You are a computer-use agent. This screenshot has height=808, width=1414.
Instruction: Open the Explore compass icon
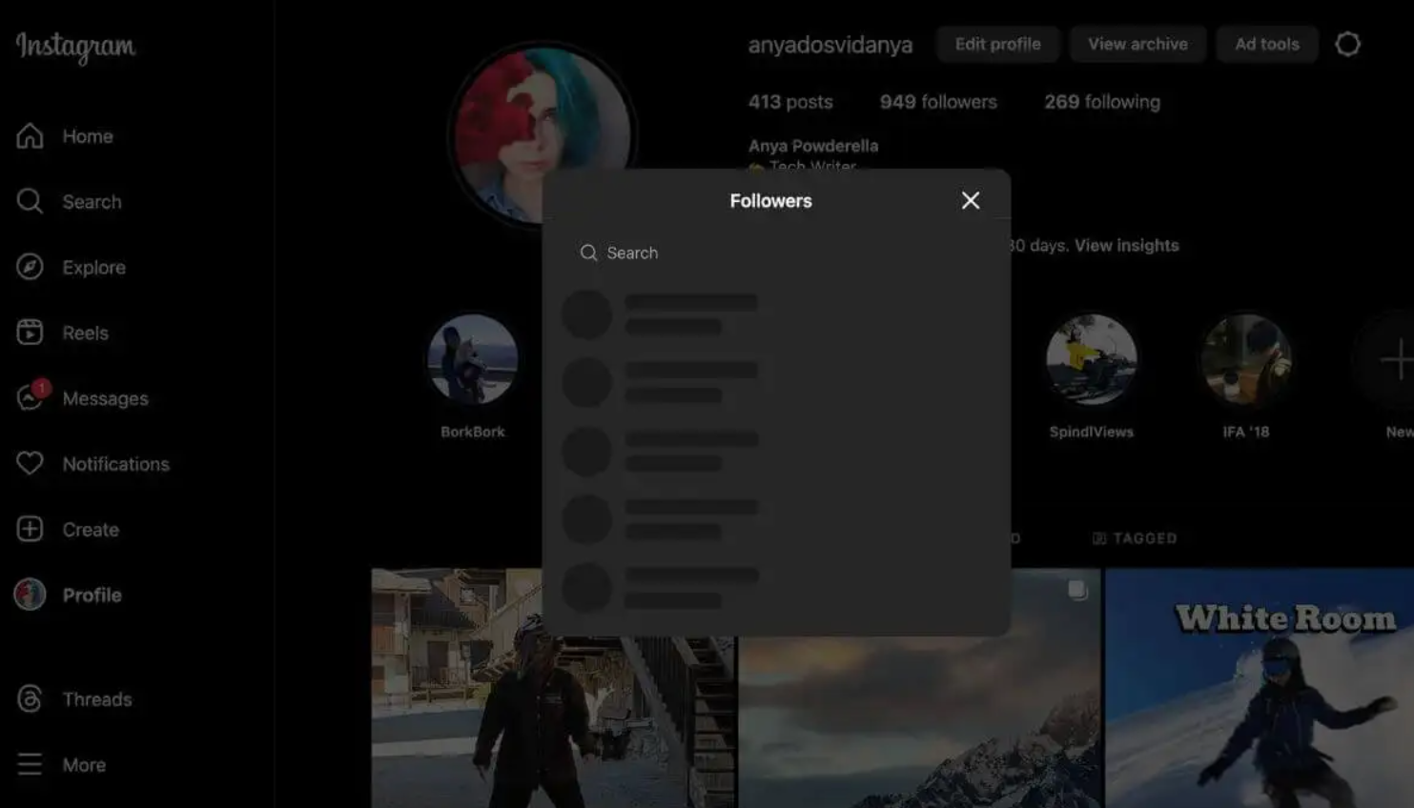click(x=30, y=267)
